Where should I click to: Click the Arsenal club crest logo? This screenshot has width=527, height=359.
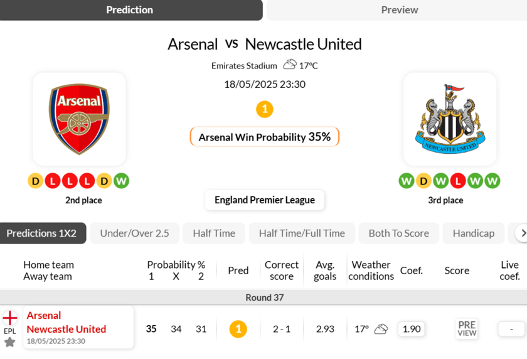click(x=79, y=119)
